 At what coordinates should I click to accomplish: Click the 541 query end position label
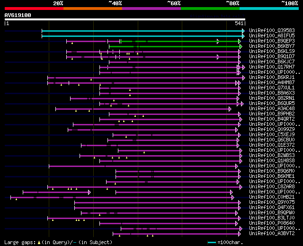[x=239, y=23]
